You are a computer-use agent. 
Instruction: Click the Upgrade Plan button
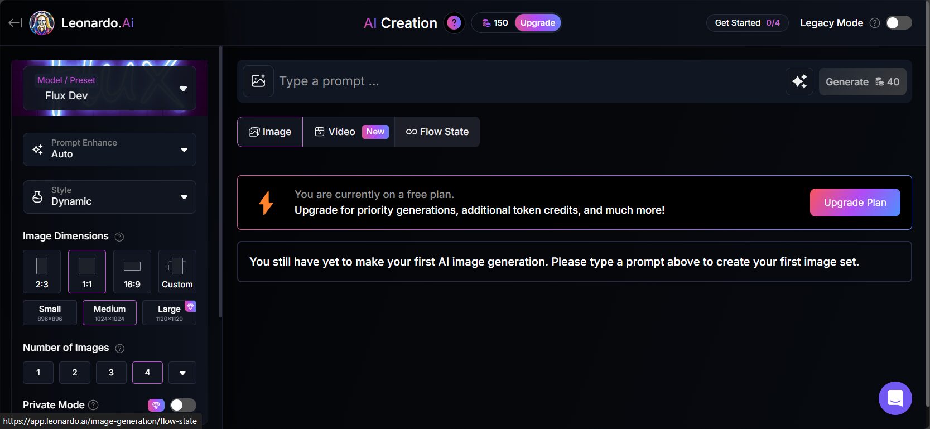pos(855,203)
